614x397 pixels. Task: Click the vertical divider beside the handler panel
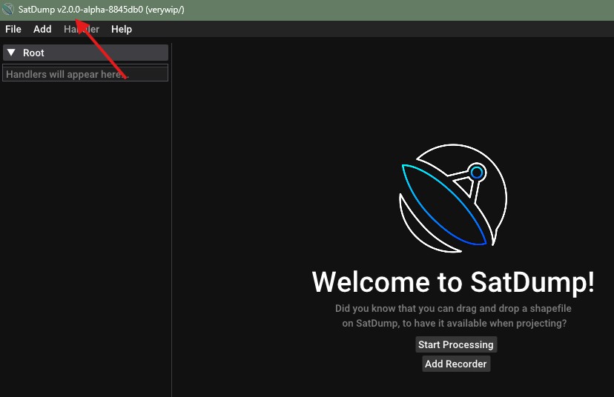[x=172, y=222]
